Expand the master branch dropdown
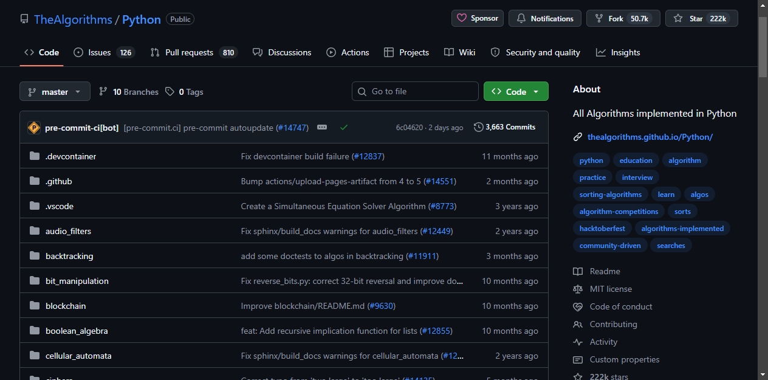768x380 pixels. pyautogui.click(x=55, y=92)
